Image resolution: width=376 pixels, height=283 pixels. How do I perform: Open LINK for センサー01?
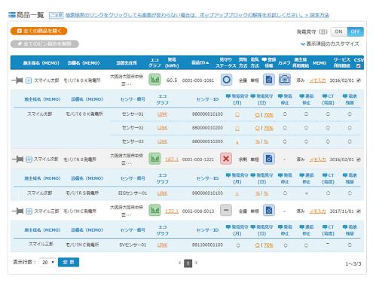click(x=162, y=114)
